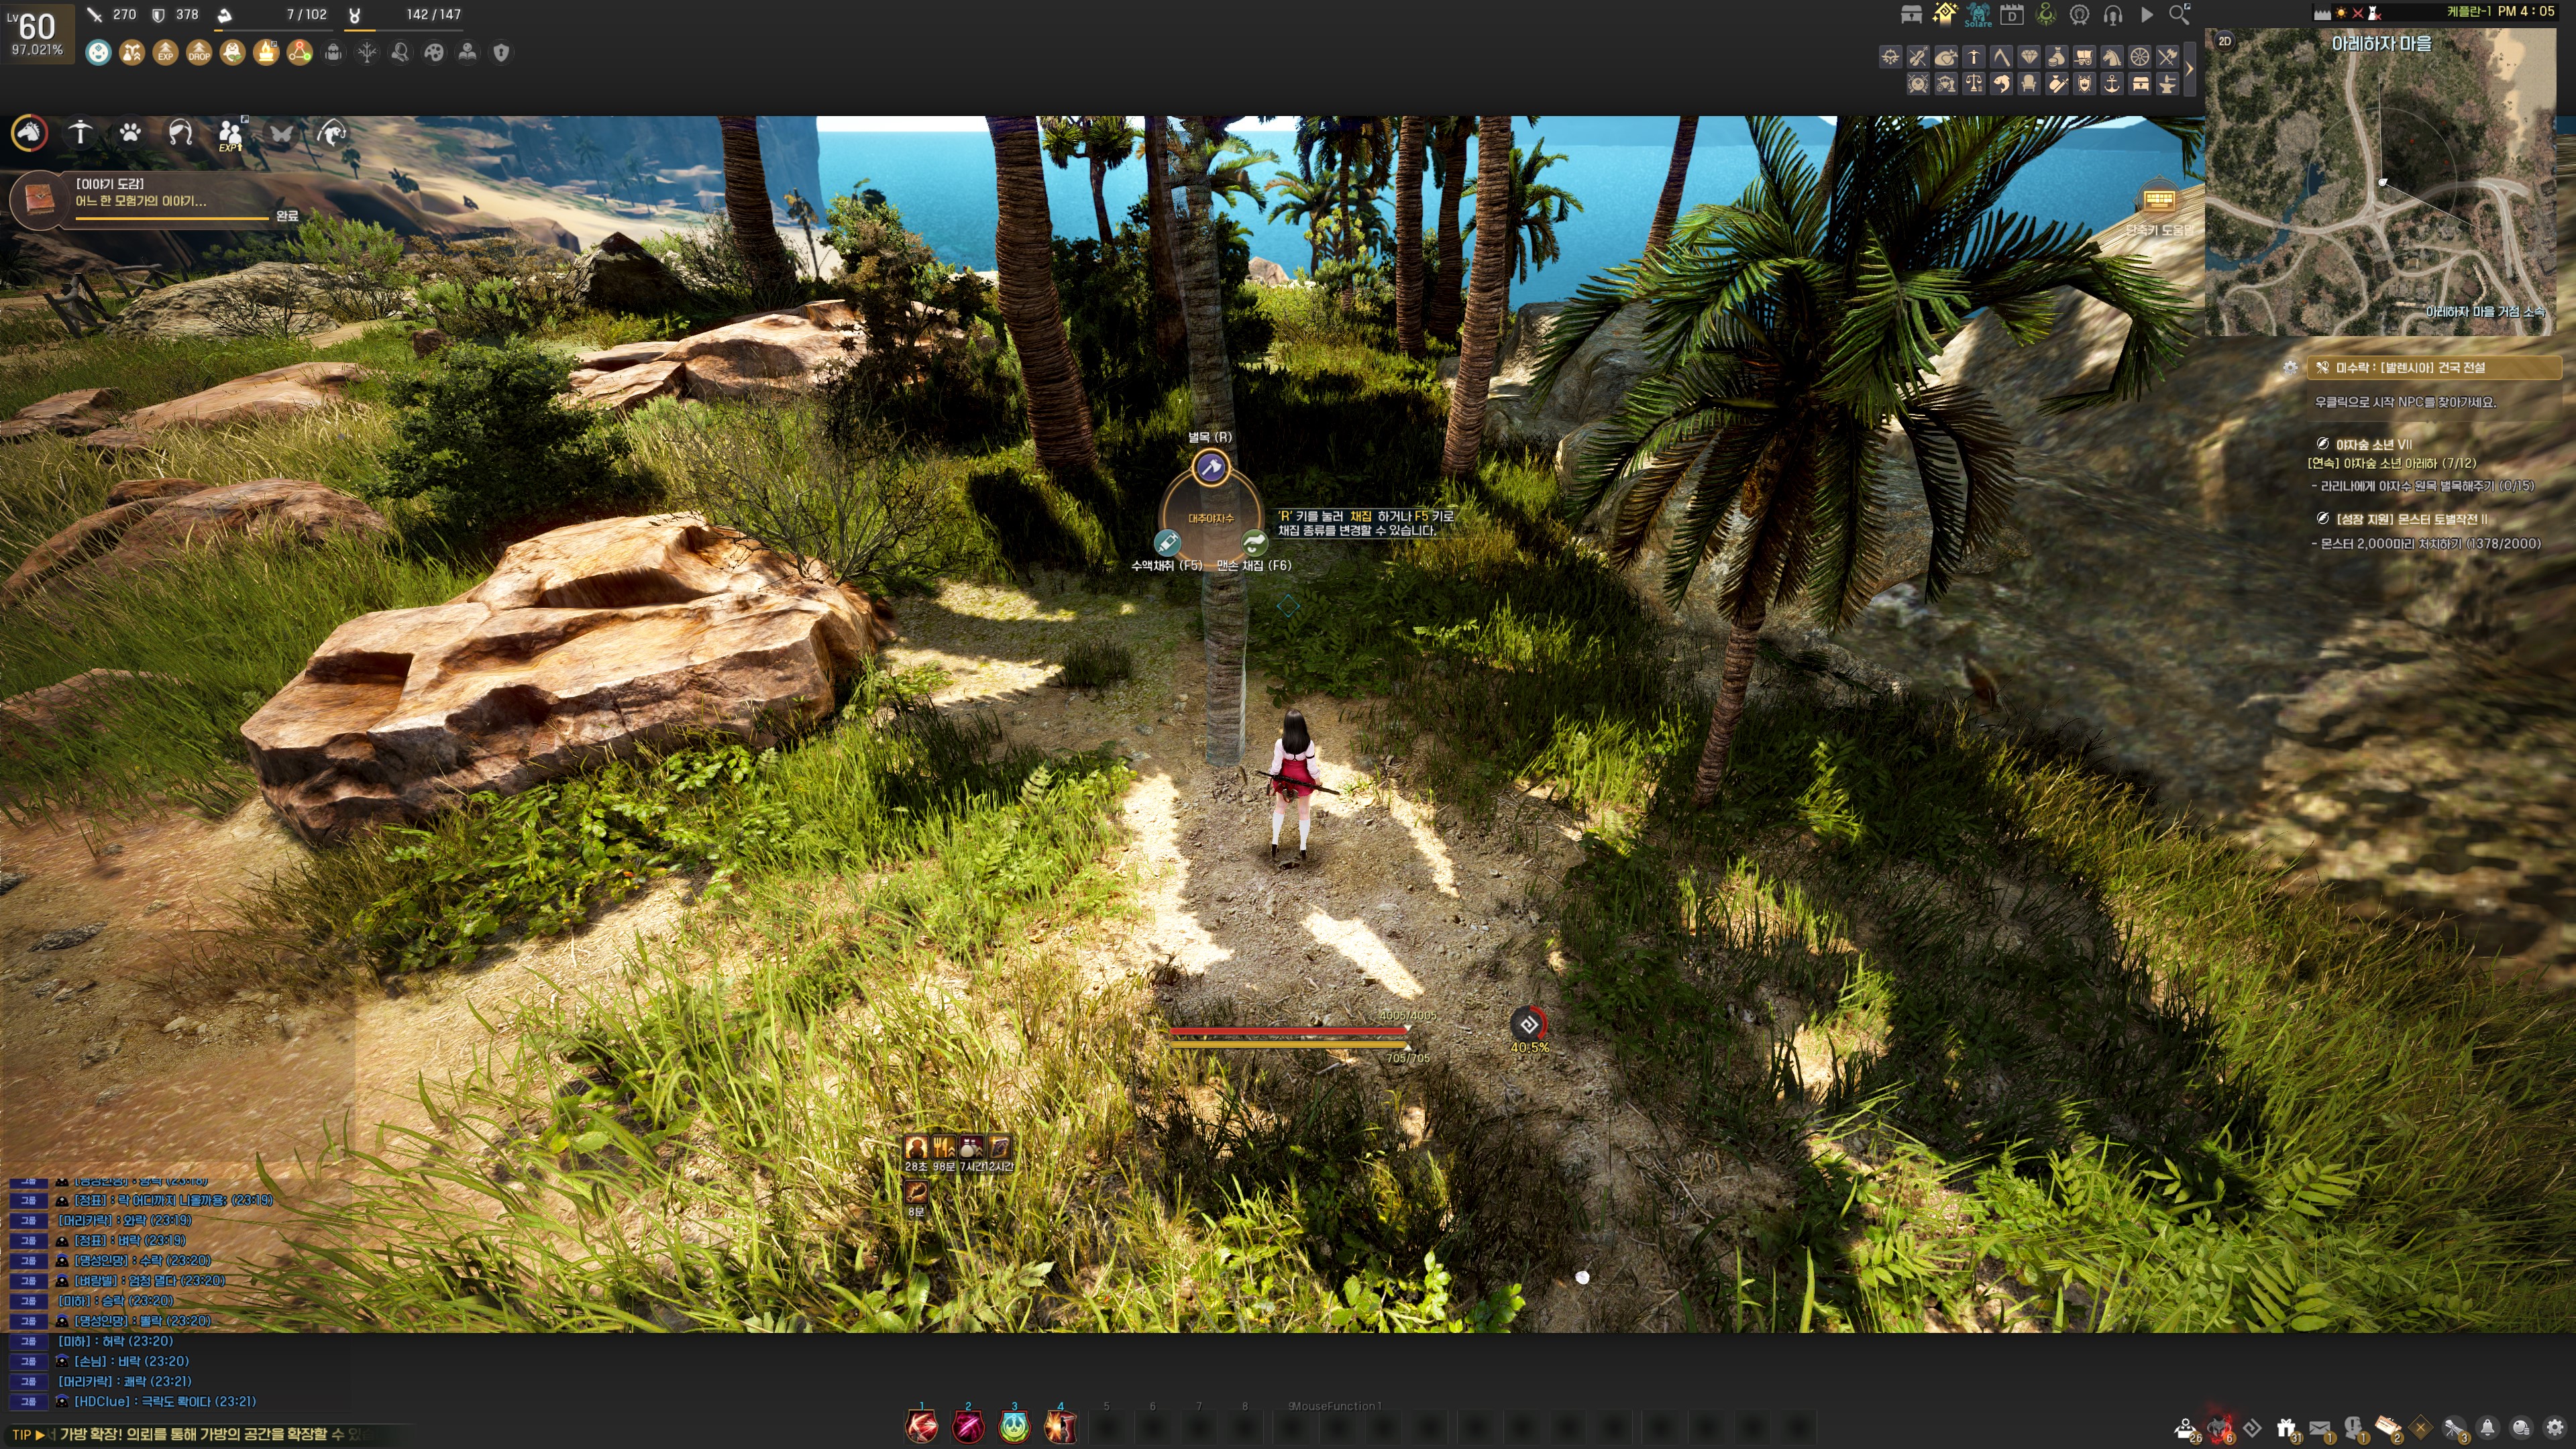Open the anchor icon in quick menu

tap(2111, 84)
